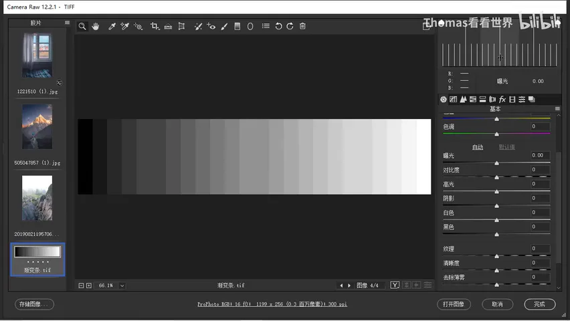Select the Transform tool
Image resolution: width=570 pixels, height=321 pixels.
[x=181, y=26]
